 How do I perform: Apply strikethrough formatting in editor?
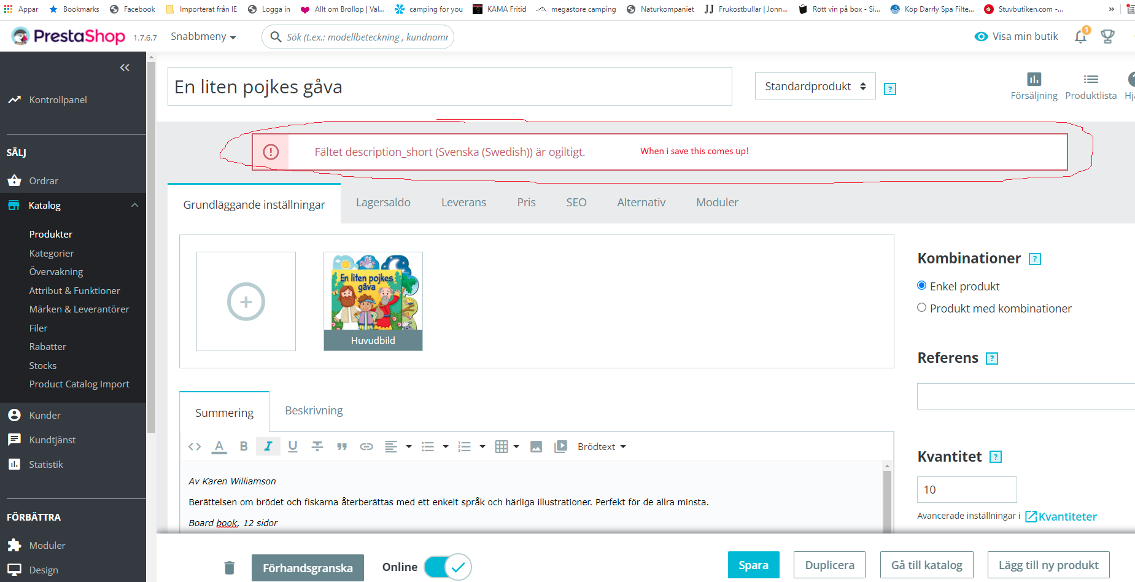pos(317,446)
